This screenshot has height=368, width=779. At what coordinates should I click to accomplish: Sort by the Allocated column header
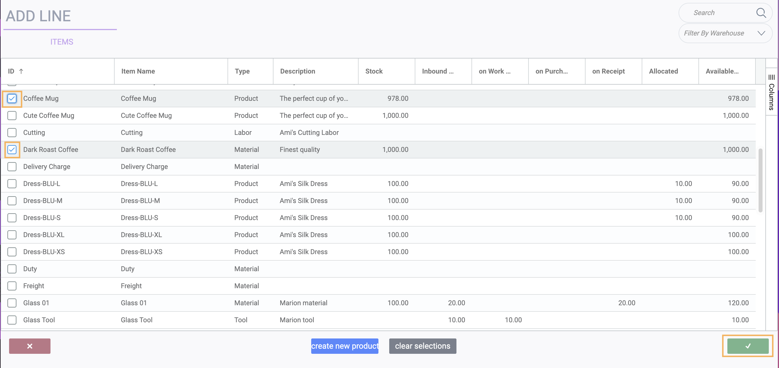[x=663, y=71]
